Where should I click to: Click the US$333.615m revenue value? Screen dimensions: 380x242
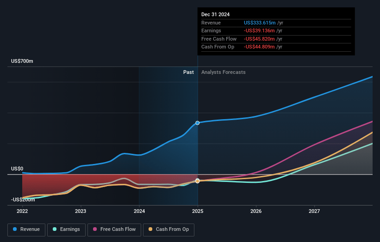pos(260,23)
